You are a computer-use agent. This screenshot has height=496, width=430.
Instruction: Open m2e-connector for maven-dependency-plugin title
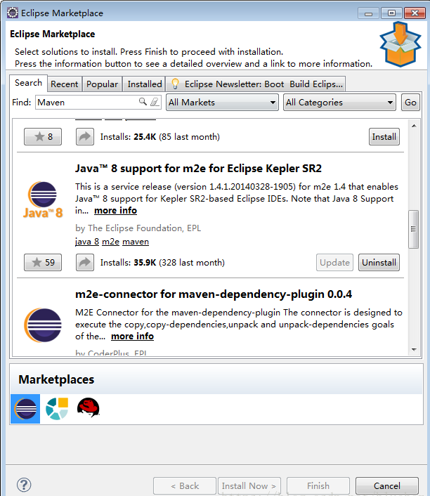coord(214,294)
